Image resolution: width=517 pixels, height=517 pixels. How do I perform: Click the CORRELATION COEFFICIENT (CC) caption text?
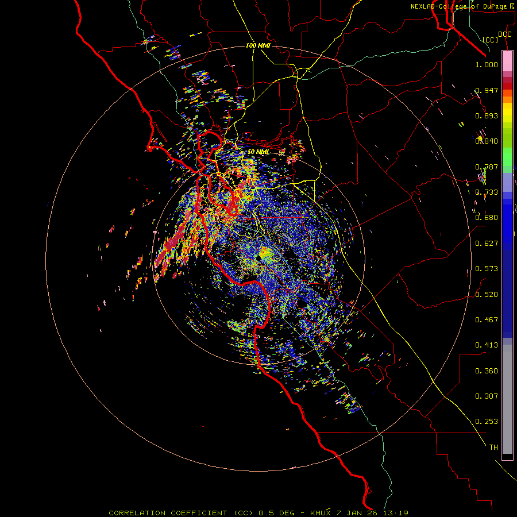click(x=181, y=513)
